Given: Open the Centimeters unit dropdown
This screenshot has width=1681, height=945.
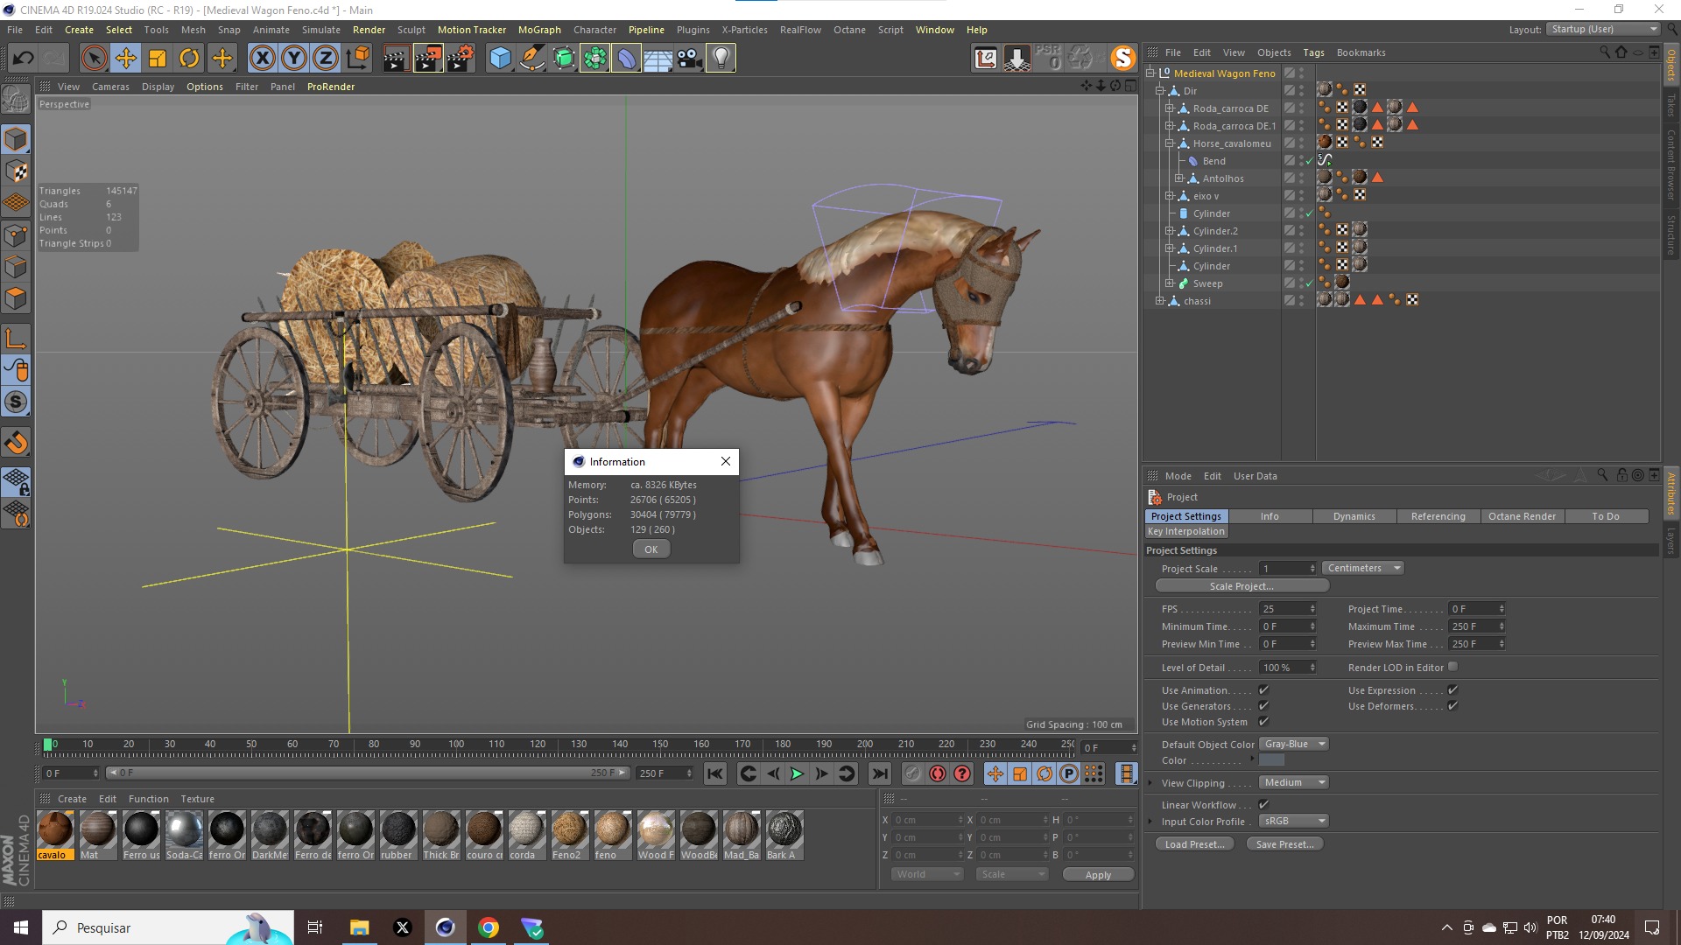Looking at the screenshot, I should (1362, 569).
